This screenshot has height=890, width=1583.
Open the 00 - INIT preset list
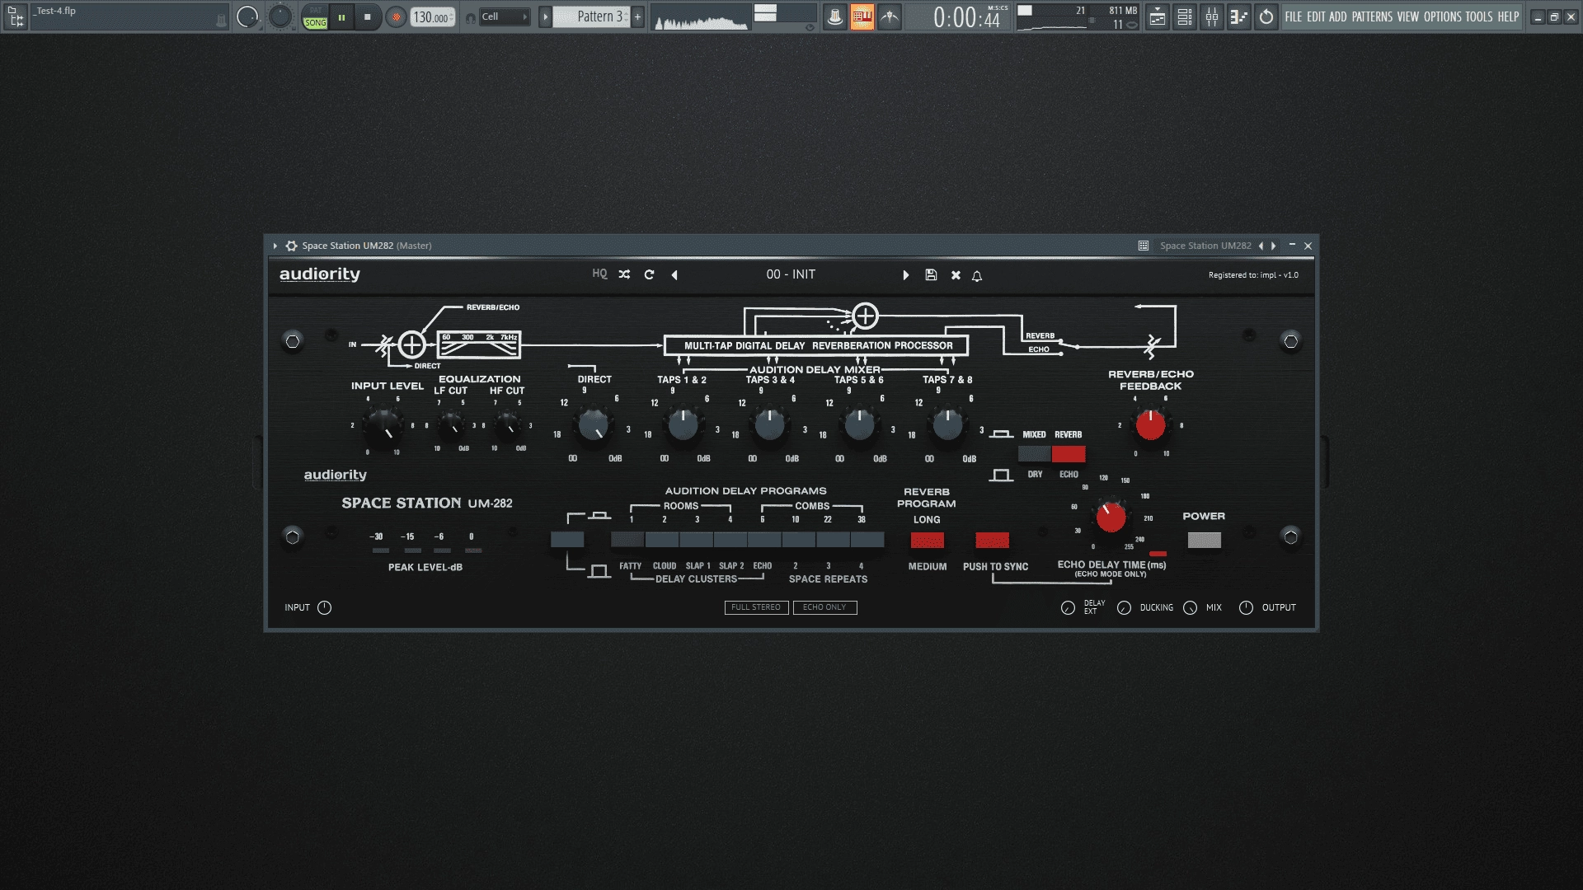tap(791, 274)
